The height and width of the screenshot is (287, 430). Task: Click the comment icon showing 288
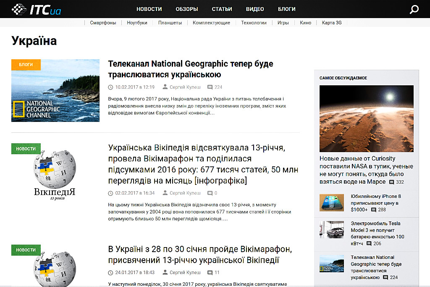(x=373, y=210)
